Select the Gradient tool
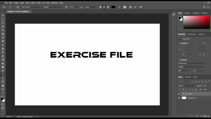 [3, 59]
